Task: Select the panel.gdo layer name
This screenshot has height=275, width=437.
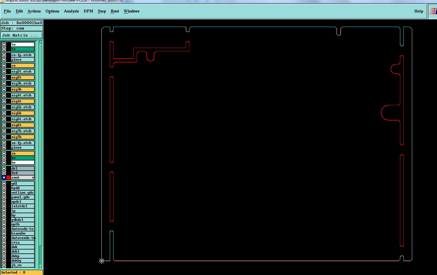Action: click(23, 197)
